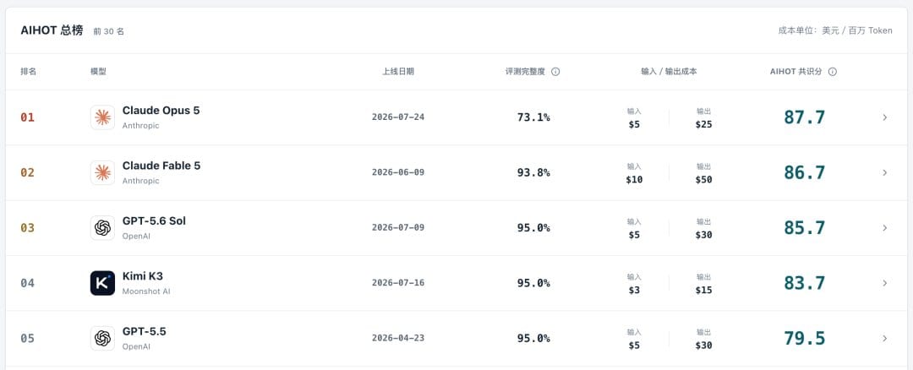Click the $50 output cost
Image resolution: width=913 pixels, height=370 pixels.
[x=703, y=180]
